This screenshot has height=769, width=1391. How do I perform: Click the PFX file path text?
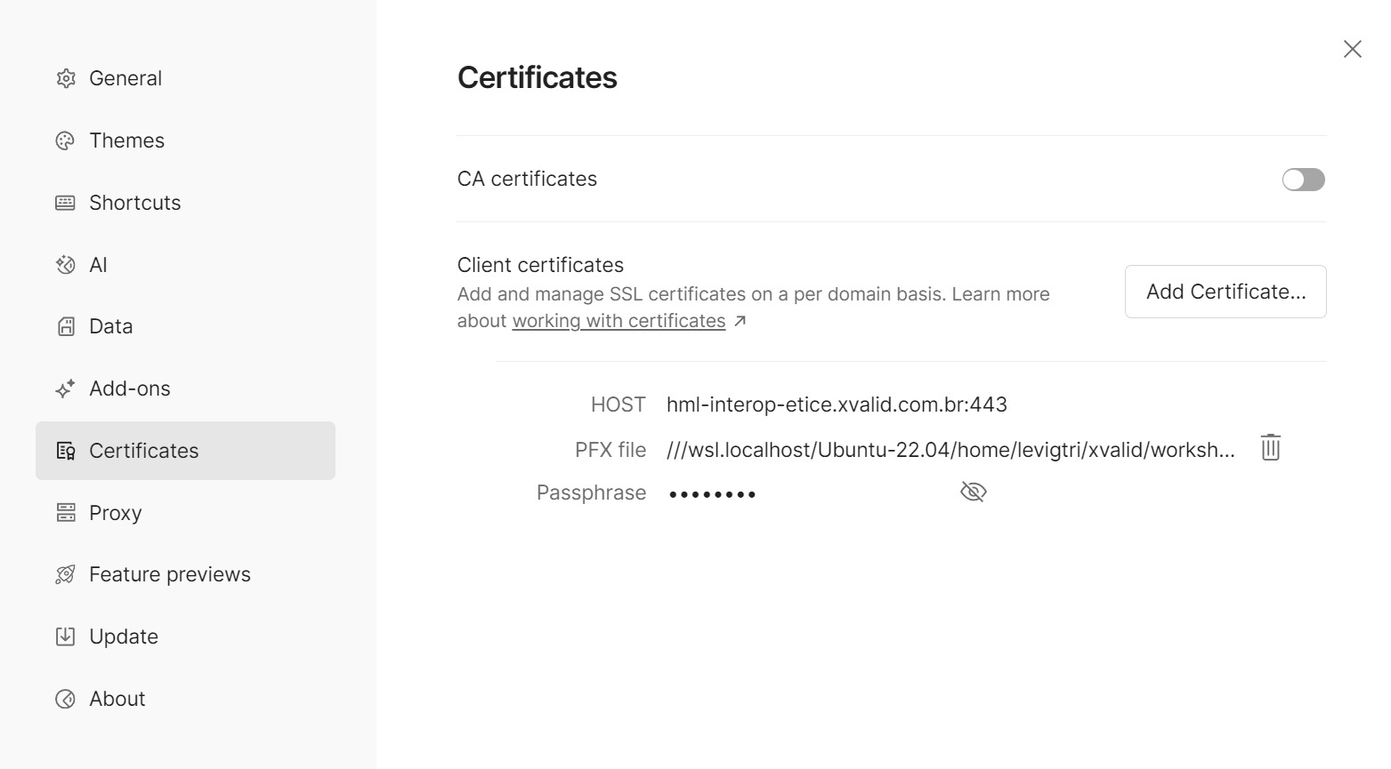coord(950,450)
